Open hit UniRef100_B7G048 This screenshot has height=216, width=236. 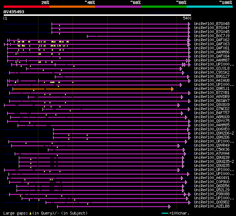[x=212, y=24]
